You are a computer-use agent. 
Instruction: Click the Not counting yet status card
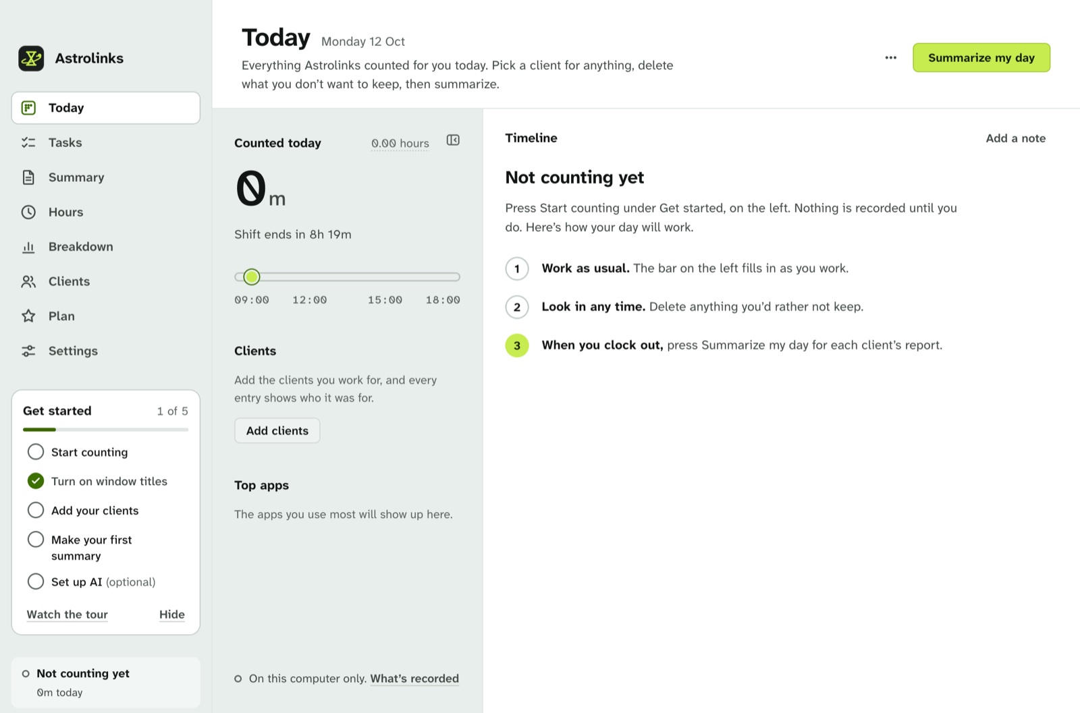click(106, 683)
